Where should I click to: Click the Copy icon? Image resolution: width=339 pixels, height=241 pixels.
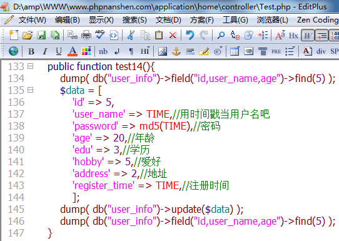pyautogui.click(x=145, y=35)
